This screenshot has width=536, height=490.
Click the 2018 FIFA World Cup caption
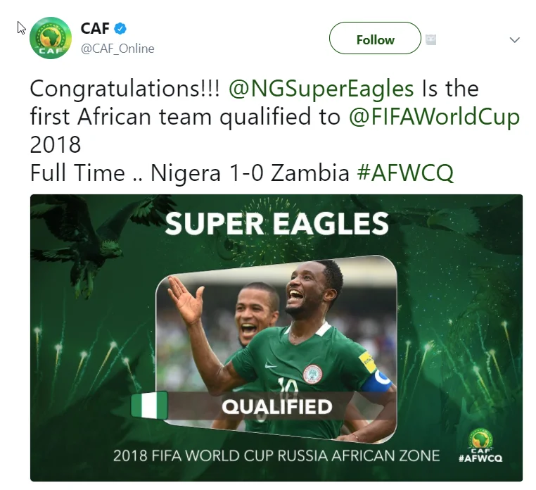pos(276,456)
